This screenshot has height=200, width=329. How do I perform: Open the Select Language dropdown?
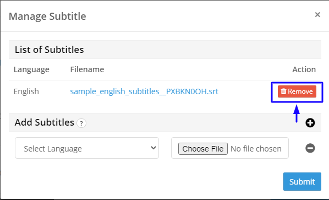(x=87, y=148)
